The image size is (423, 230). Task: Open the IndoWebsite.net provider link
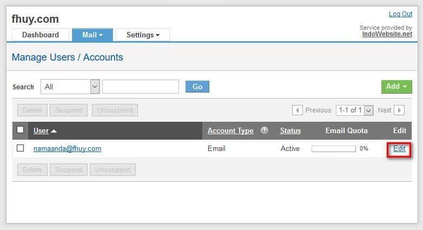[x=387, y=34]
